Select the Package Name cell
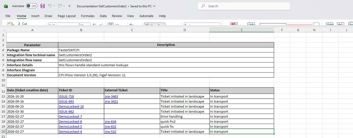Image resolution: width=353 pixels, height=138 pixels. click(x=32, y=50)
